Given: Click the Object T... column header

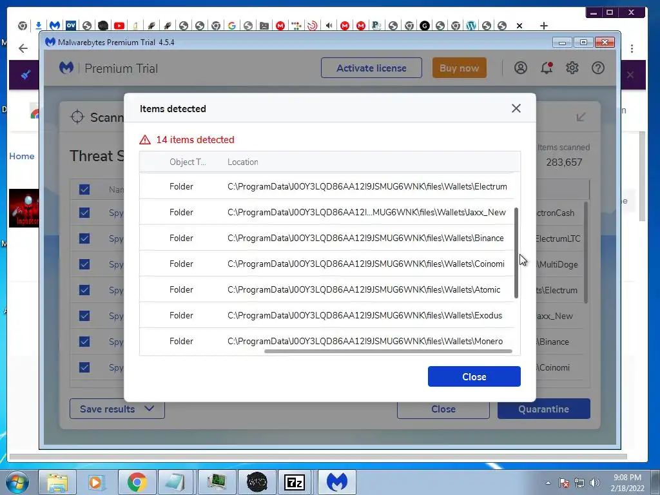Looking at the screenshot, I should click(x=188, y=162).
